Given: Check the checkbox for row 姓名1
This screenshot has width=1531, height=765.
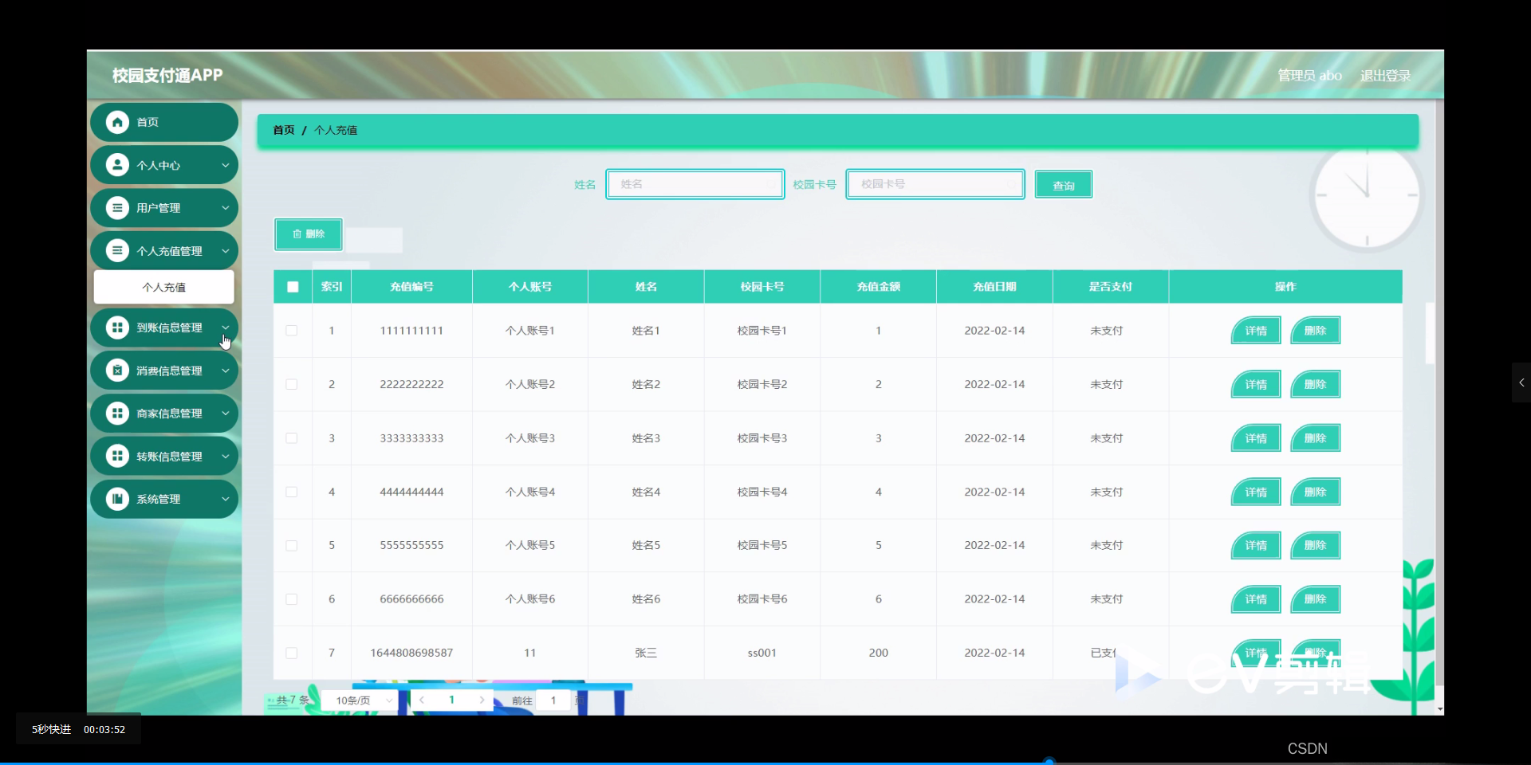Looking at the screenshot, I should (x=292, y=331).
